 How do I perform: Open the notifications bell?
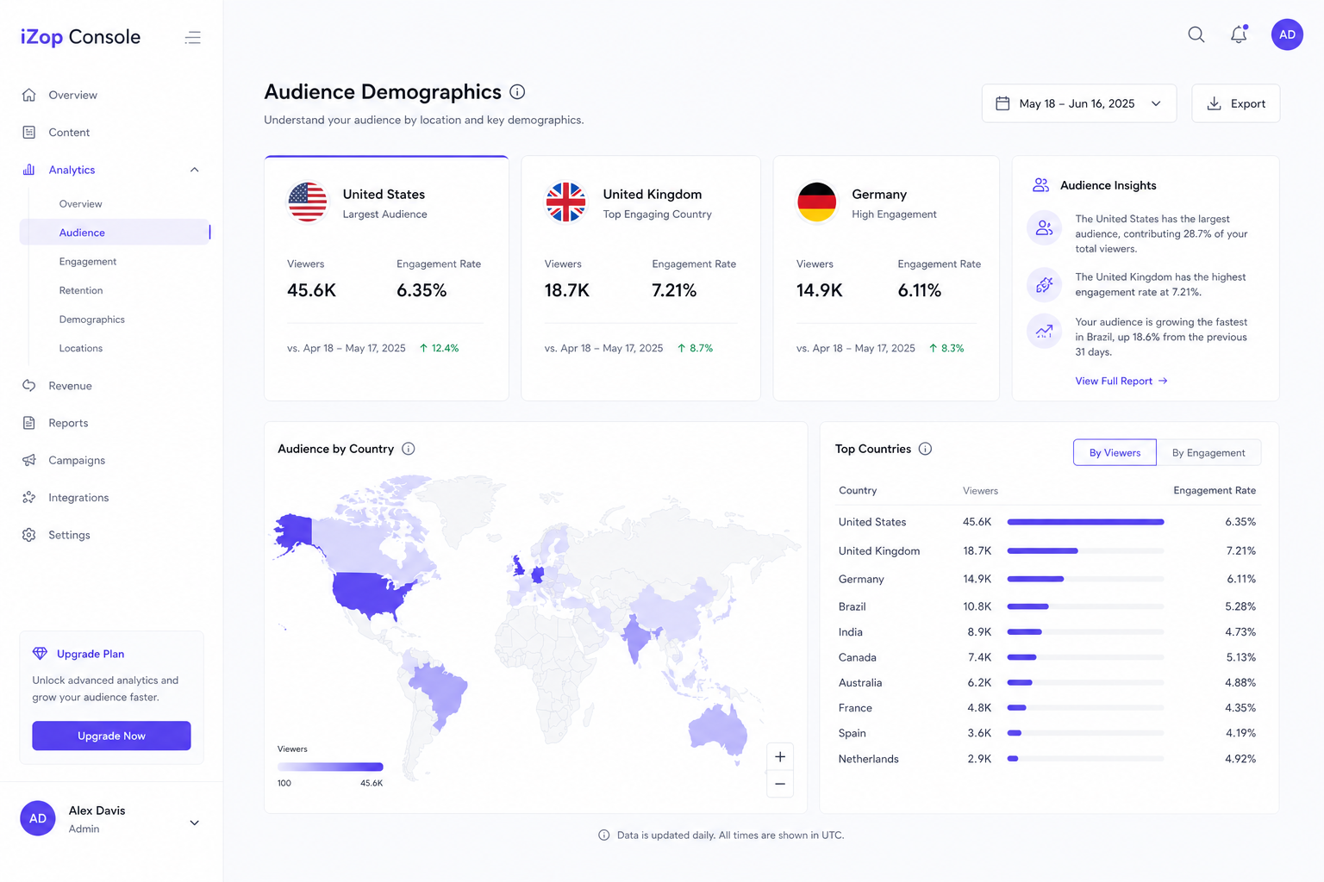[1239, 34]
